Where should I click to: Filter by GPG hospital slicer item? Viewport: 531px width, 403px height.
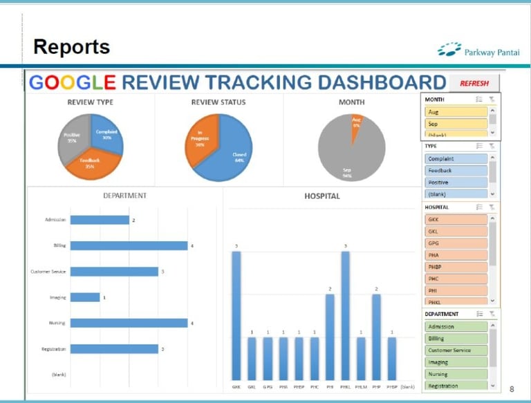click(456, 243)
